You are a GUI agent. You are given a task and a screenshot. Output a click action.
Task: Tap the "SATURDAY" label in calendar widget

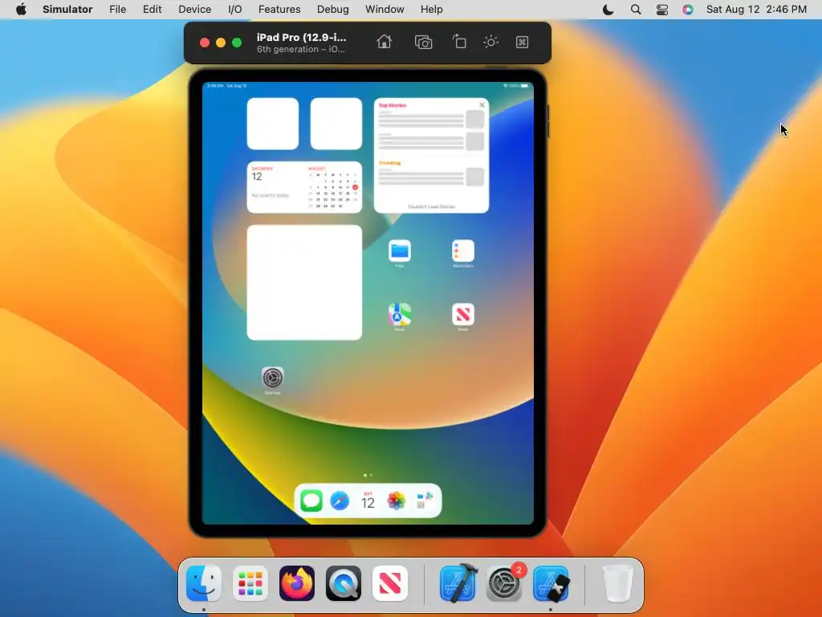click(262, 169)
